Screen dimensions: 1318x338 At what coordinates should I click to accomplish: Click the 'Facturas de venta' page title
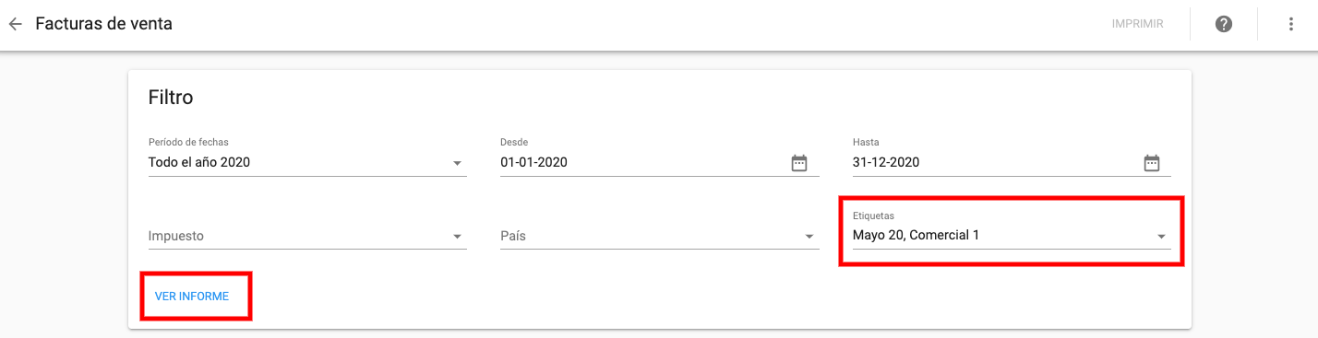(103, 24)
